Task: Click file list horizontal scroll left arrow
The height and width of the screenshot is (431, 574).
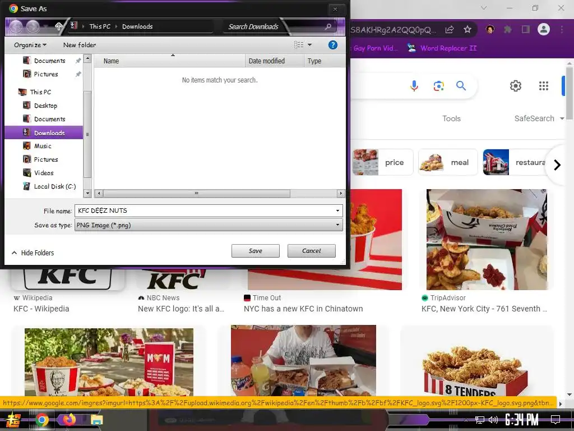Action: [99, 193]
